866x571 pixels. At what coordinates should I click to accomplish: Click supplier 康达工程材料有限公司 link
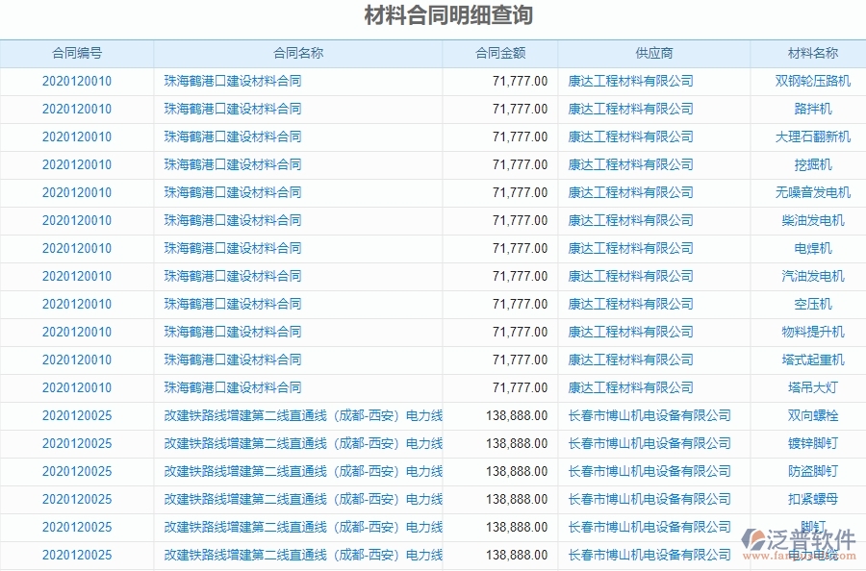click(x=631, y=81)
